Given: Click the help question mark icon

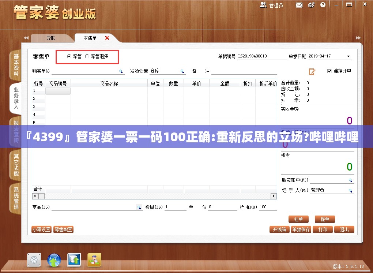Looking at the screenshot, I should (x=323, y=5).
